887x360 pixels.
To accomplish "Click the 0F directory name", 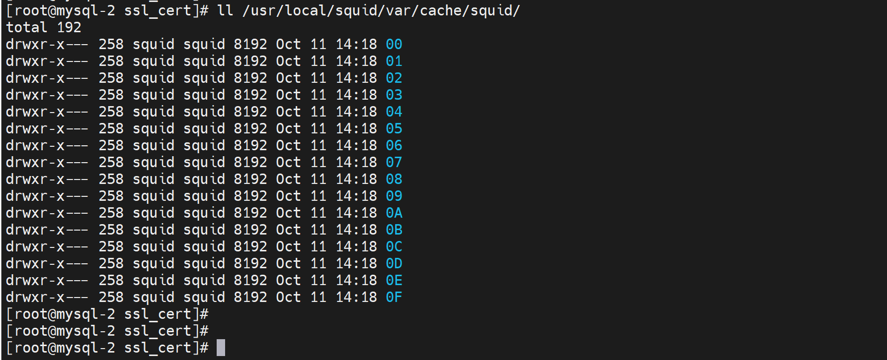I will coord(394,298).
